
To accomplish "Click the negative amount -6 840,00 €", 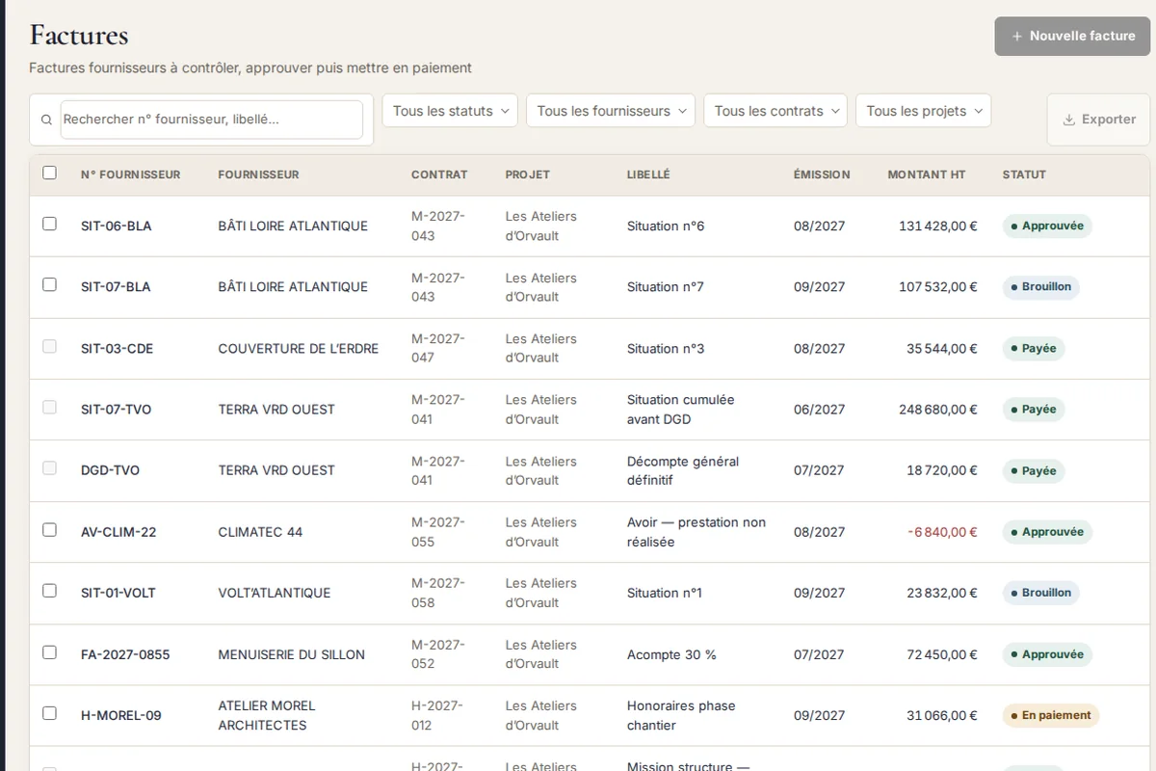I will (x=942, y=532).
